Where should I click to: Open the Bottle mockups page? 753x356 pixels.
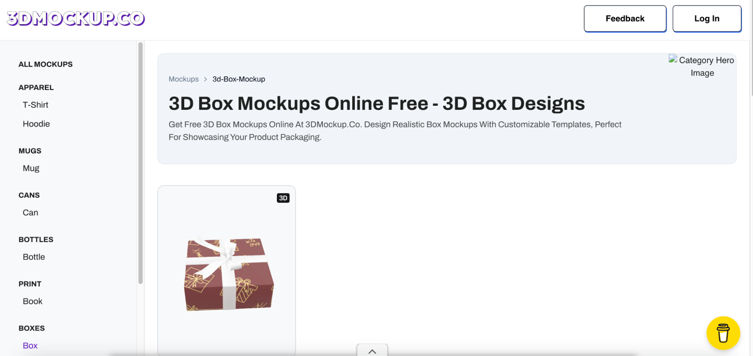click(x=34, y=257)
